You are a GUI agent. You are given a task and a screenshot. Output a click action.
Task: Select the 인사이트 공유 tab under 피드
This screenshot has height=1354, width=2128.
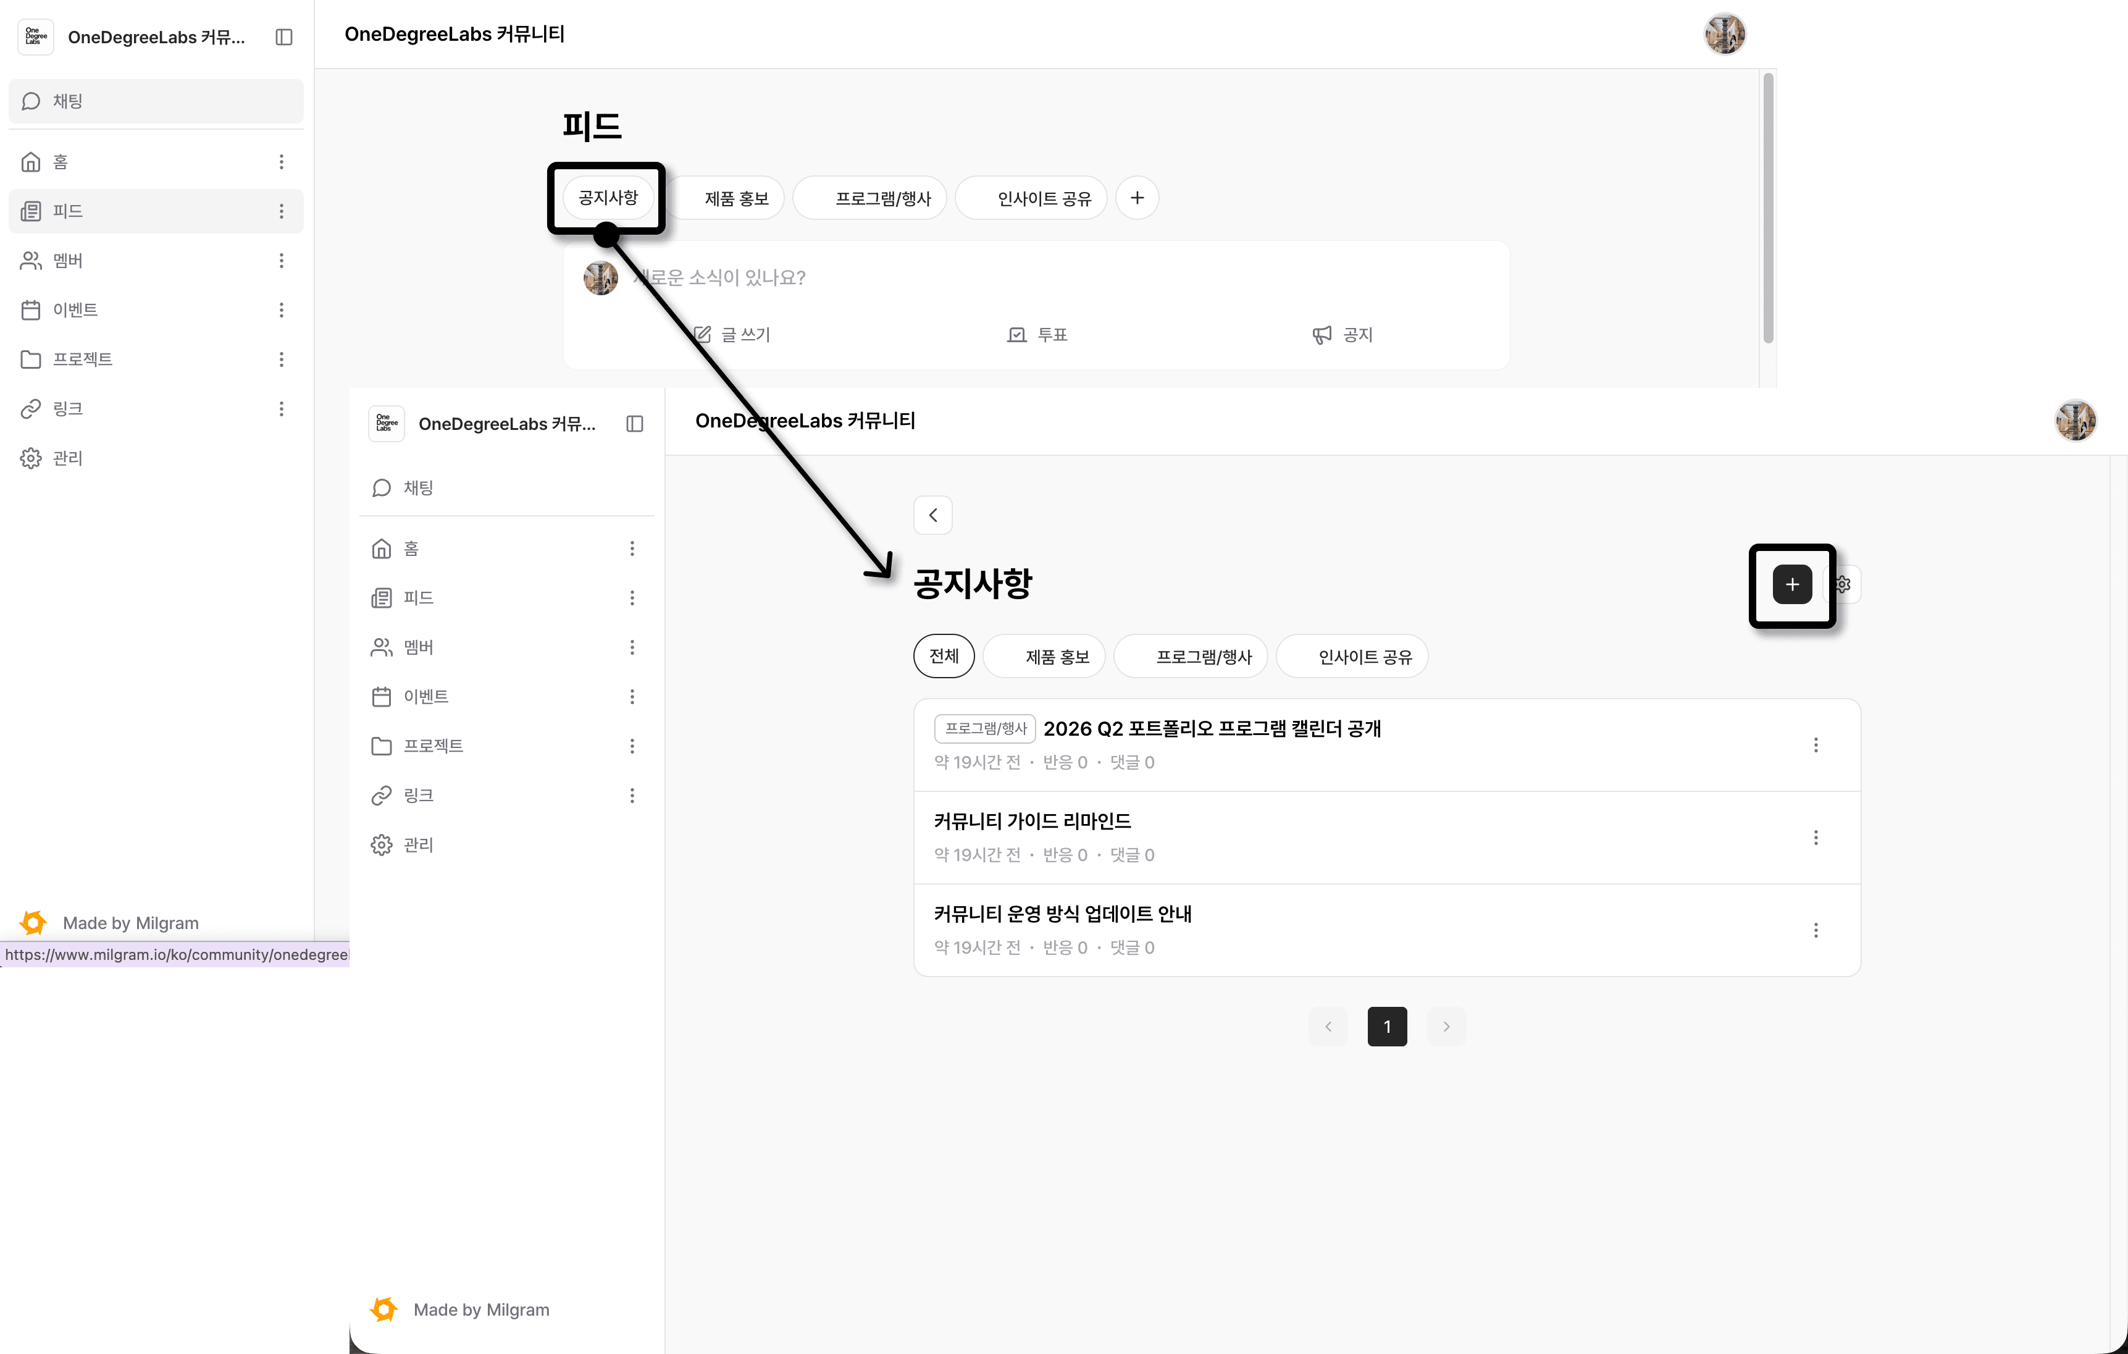tap(1031, 198)
